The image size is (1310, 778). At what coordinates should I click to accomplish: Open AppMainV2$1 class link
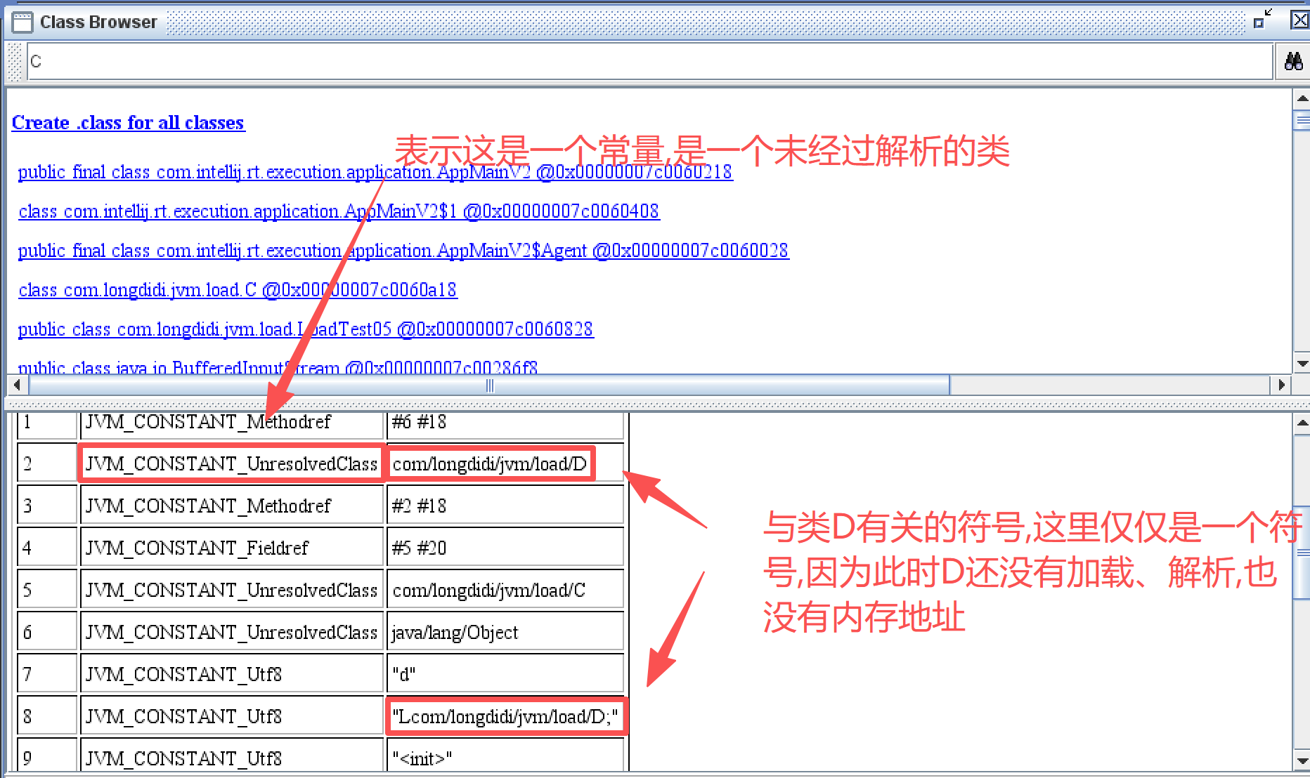click(339, 211)
